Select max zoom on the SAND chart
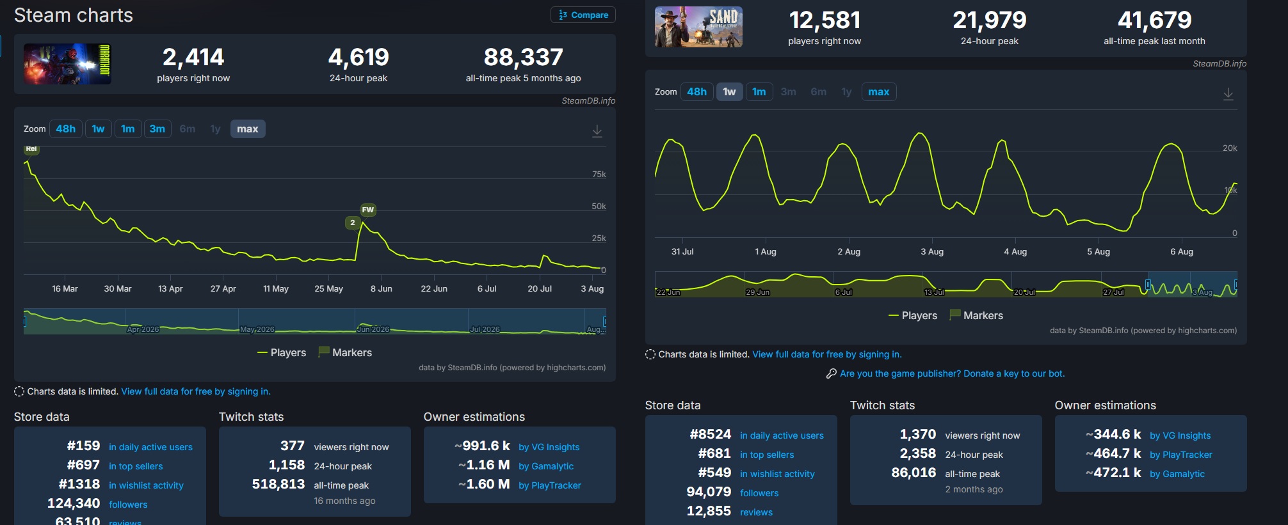 pos(879,92)
